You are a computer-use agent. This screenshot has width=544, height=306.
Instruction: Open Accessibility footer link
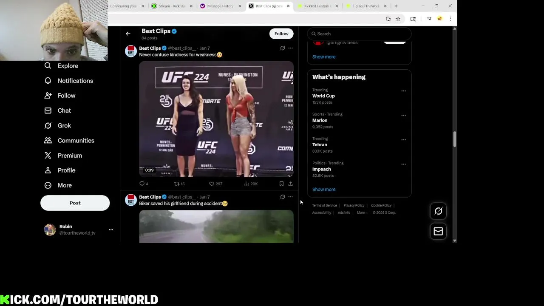pyautogui.click(x=322, y=212)
